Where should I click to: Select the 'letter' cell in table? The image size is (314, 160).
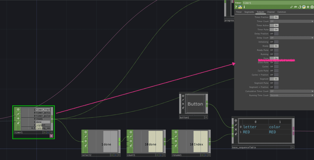point(255,127)
